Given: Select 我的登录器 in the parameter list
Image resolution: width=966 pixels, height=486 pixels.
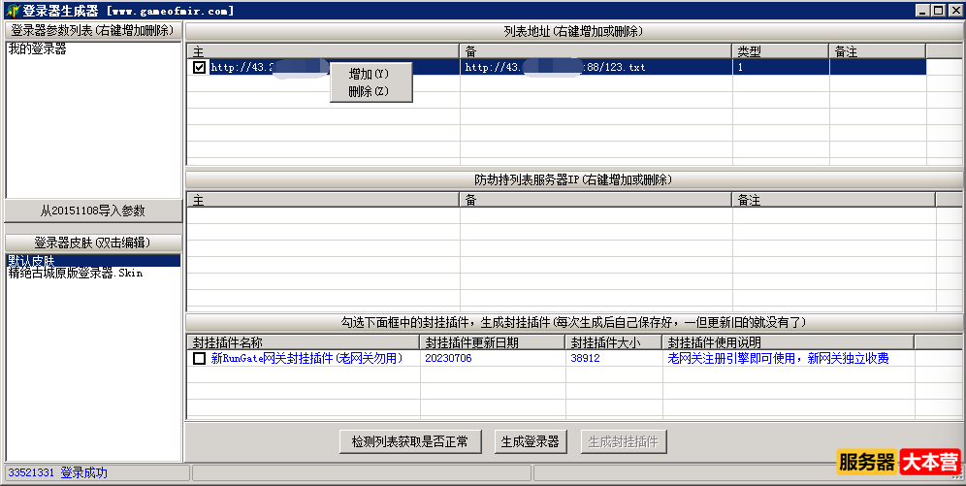Looking at the screenshot, I should pos(37,49).
